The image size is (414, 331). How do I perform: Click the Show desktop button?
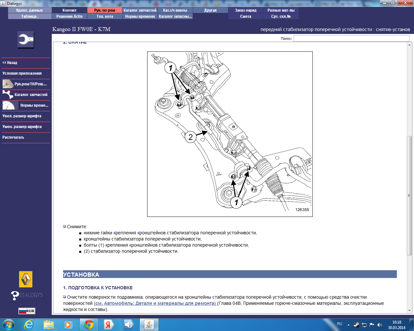(412, 325)
